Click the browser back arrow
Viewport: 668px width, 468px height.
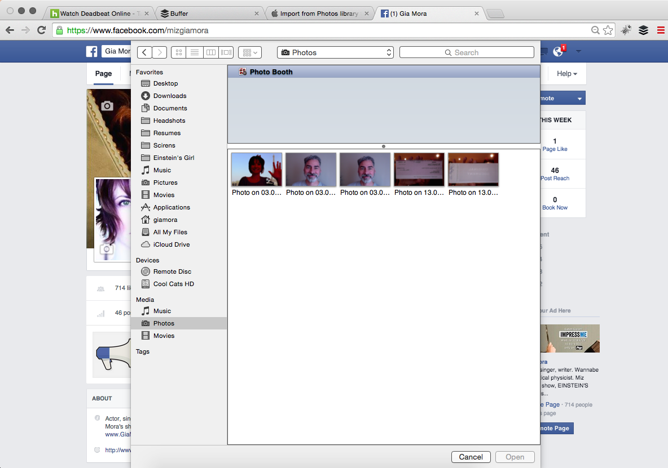[x=10, y=30]
